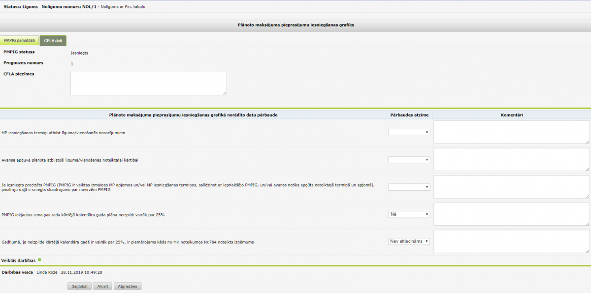Click comment field for MP iesniegšanas termiņi row

pyautogui.click(x=511, y=132)
